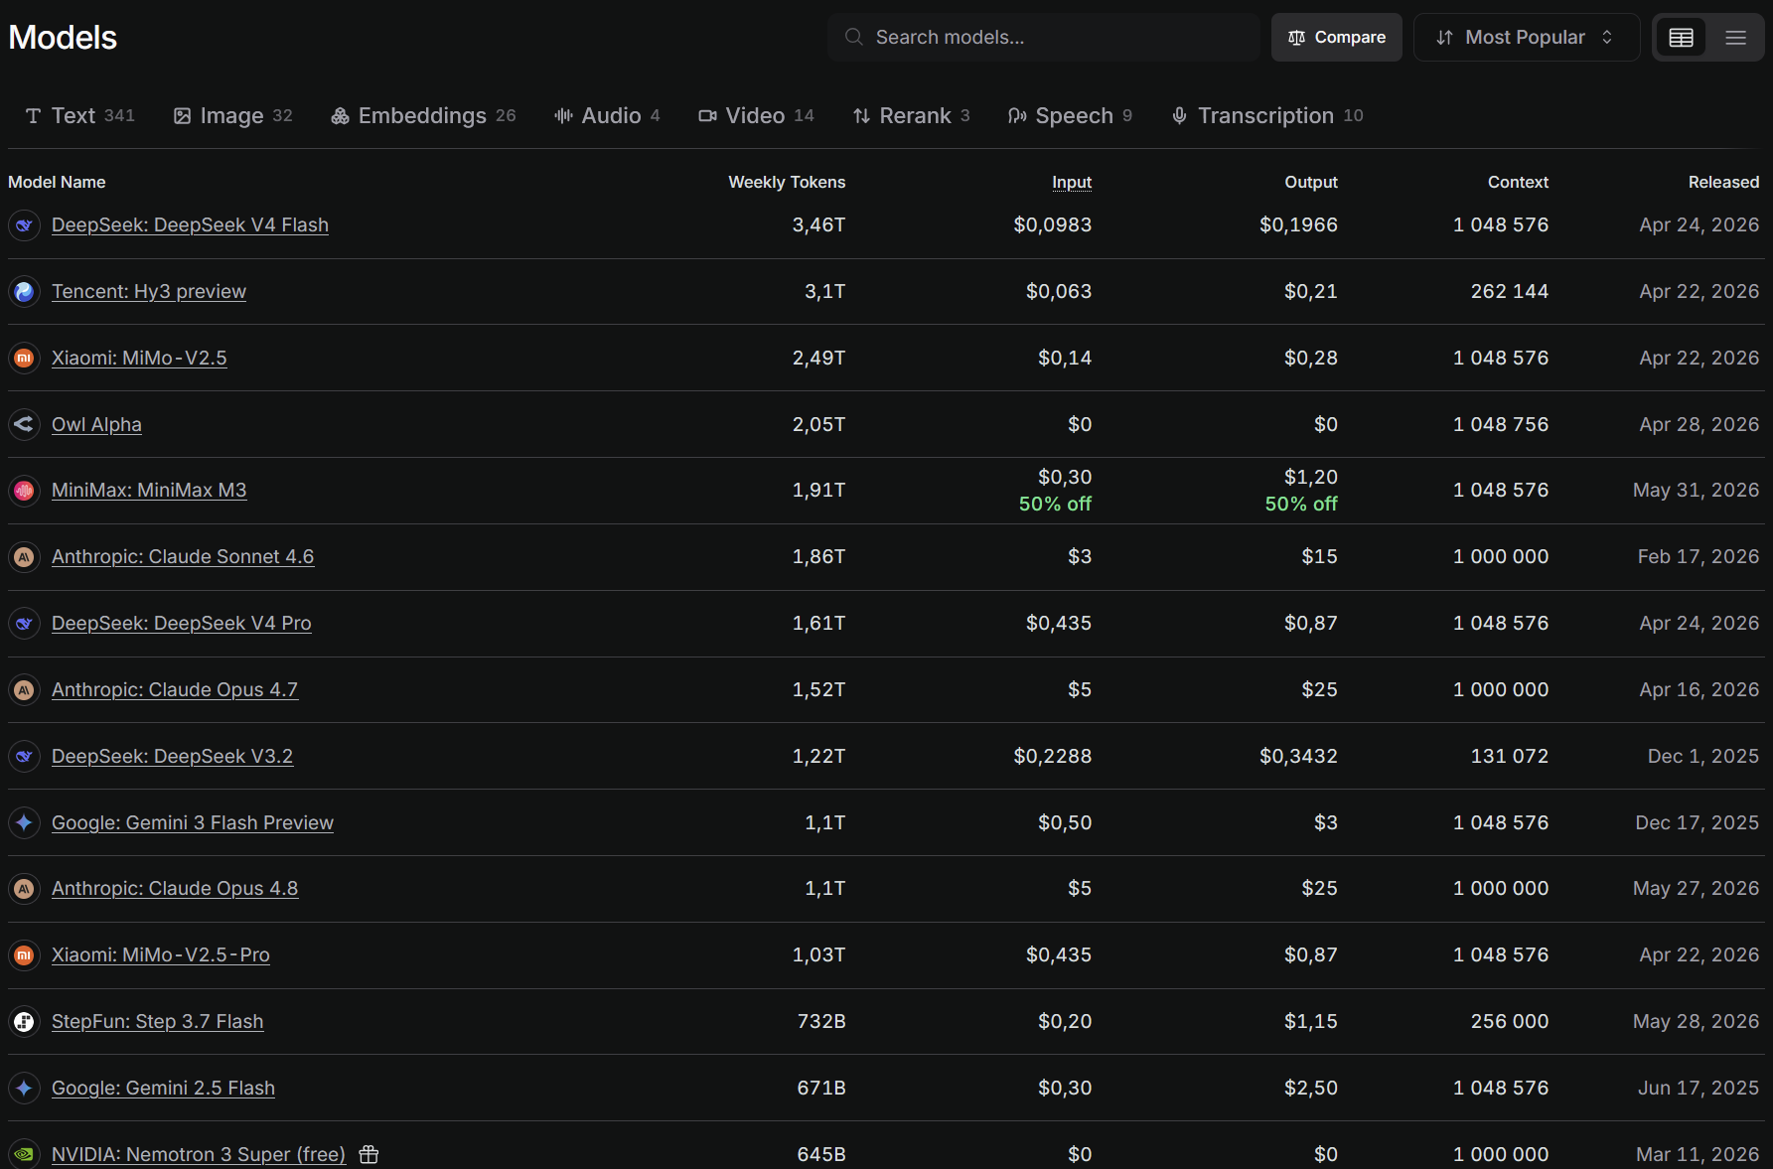
Task: Click the Output column header
Action: click(x=1311, y=182)
